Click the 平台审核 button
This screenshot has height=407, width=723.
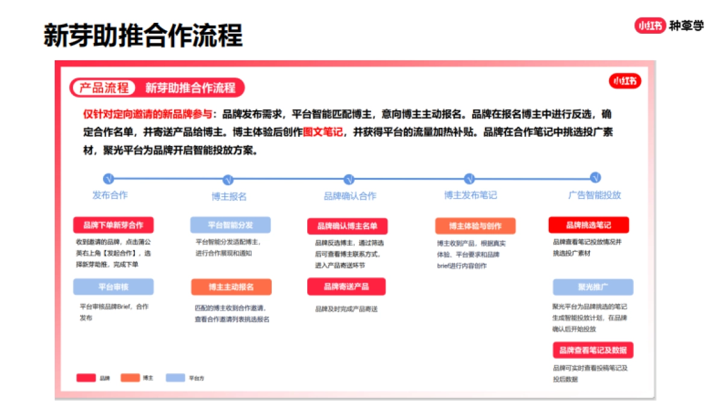click(x=113, y=286)
